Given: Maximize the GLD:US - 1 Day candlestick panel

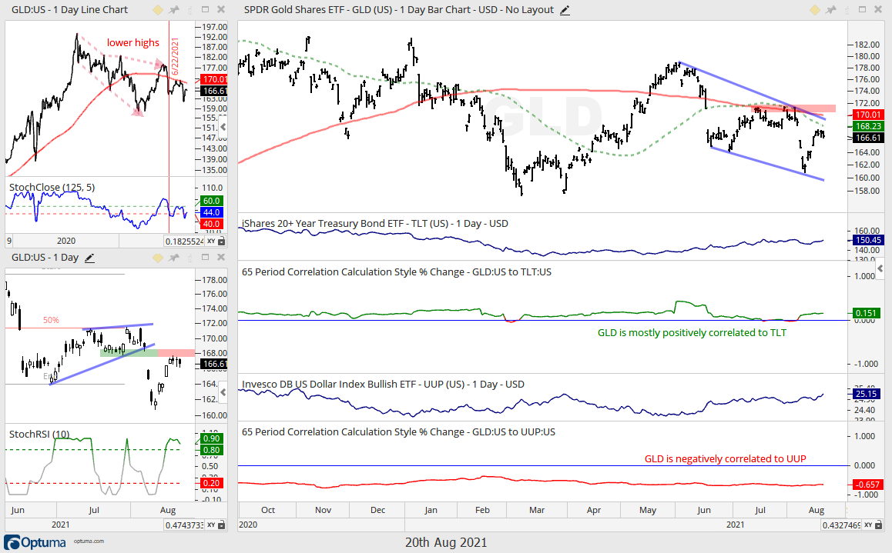Looking at the screenshot, I should click(x=206, y=257).
